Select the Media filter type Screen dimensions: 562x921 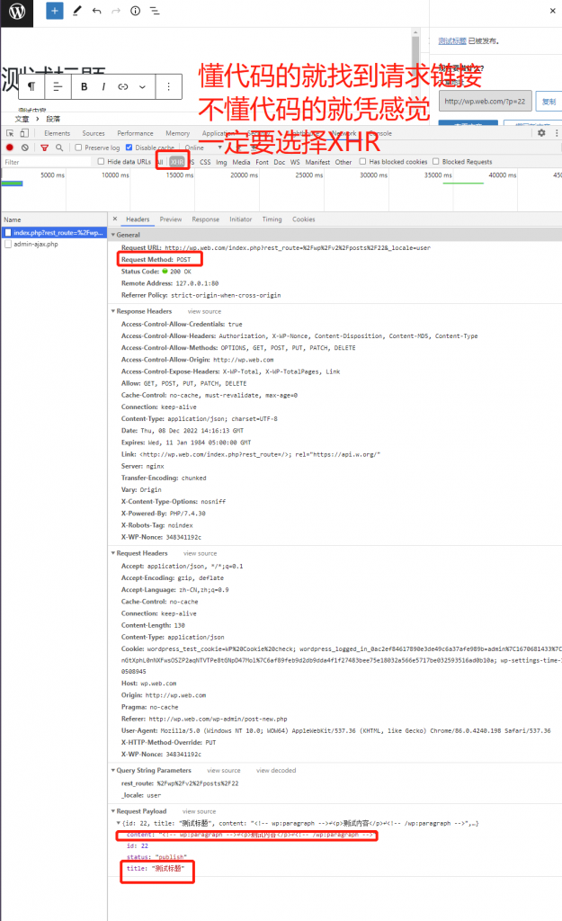pos(241,162)
